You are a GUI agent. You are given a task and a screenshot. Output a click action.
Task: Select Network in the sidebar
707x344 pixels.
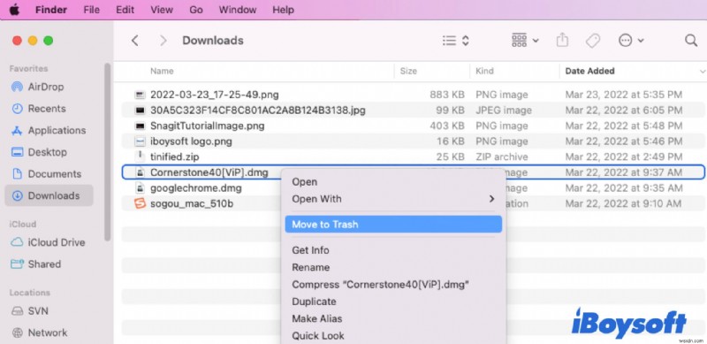pyautogui.click(x=49, y=333)
